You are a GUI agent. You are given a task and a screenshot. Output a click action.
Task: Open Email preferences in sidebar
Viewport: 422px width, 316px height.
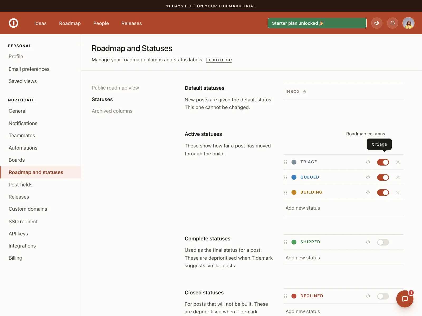29,69
